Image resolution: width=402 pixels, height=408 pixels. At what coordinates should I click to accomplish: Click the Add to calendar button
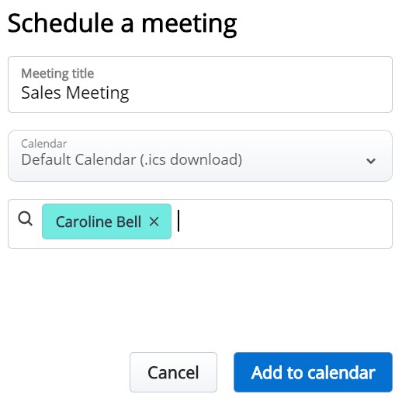click(313, 372)
